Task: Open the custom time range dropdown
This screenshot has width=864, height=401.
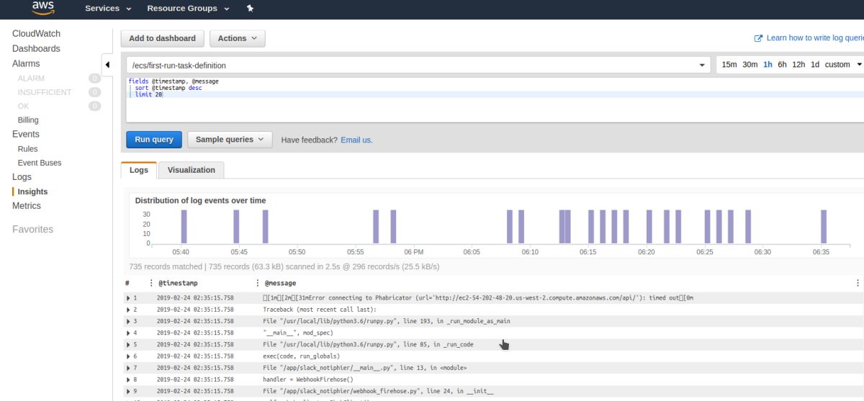Action: pos(843,65)
